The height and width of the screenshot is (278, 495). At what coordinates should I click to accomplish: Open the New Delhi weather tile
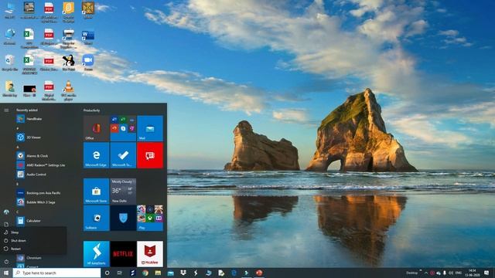123,192
